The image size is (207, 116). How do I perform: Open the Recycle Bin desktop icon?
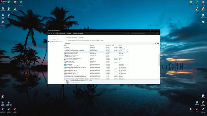click(x=3, y=9)
